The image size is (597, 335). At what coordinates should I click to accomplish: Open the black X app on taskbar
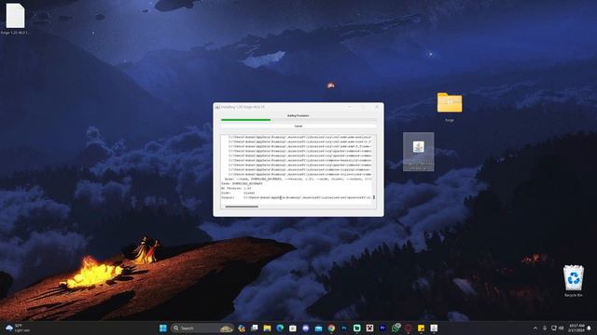coord(369,328)
